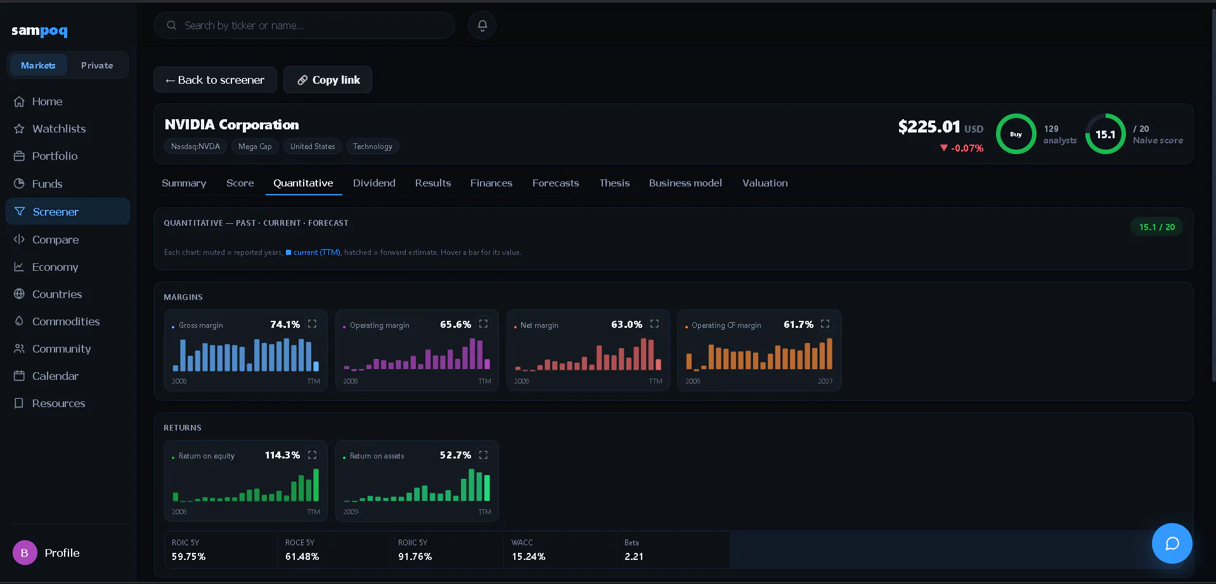Expand the Return on equity chart
The width and height of the screenshot is (1216, 584).
[312, 455]
